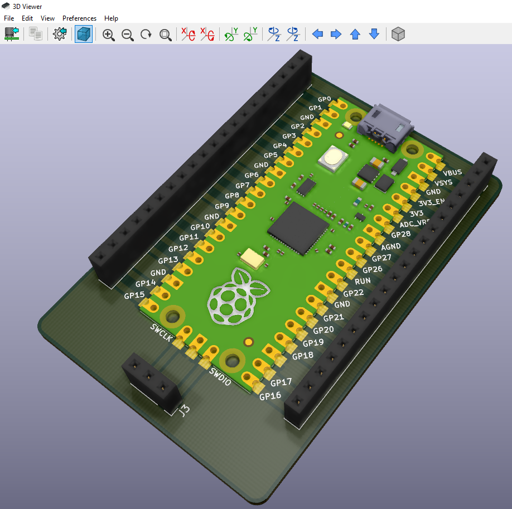The height and width of the screenshot is (509, 512).
Task: Select the Zoom Out tool
Action: pyautogui.click(x=127, y=34)
